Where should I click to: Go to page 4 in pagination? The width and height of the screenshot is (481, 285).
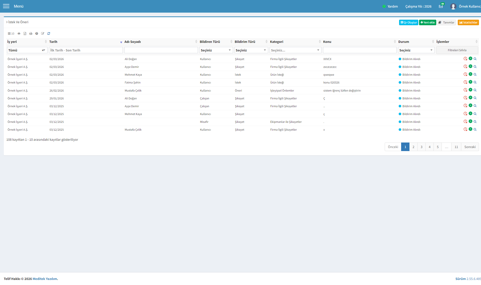point(429,147)
